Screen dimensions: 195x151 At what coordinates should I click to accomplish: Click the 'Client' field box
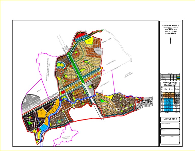[170, 132]
